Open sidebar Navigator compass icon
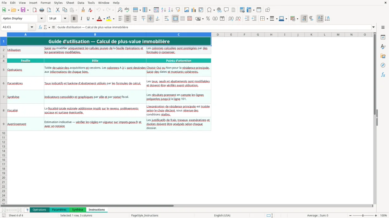 tap(383, 65)
